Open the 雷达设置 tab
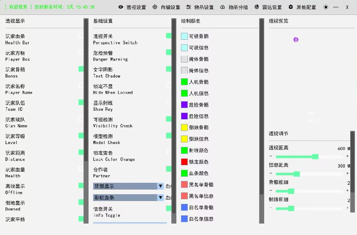Screen dimensions: 357x235 268,7
